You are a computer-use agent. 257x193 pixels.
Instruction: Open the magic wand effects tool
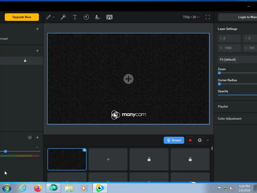[63, 17]
